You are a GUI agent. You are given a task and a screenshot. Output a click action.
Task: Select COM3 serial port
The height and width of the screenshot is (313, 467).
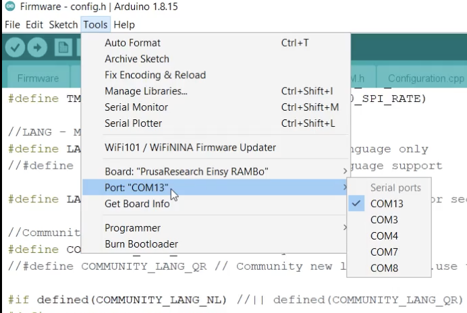(x=389, y=220)
